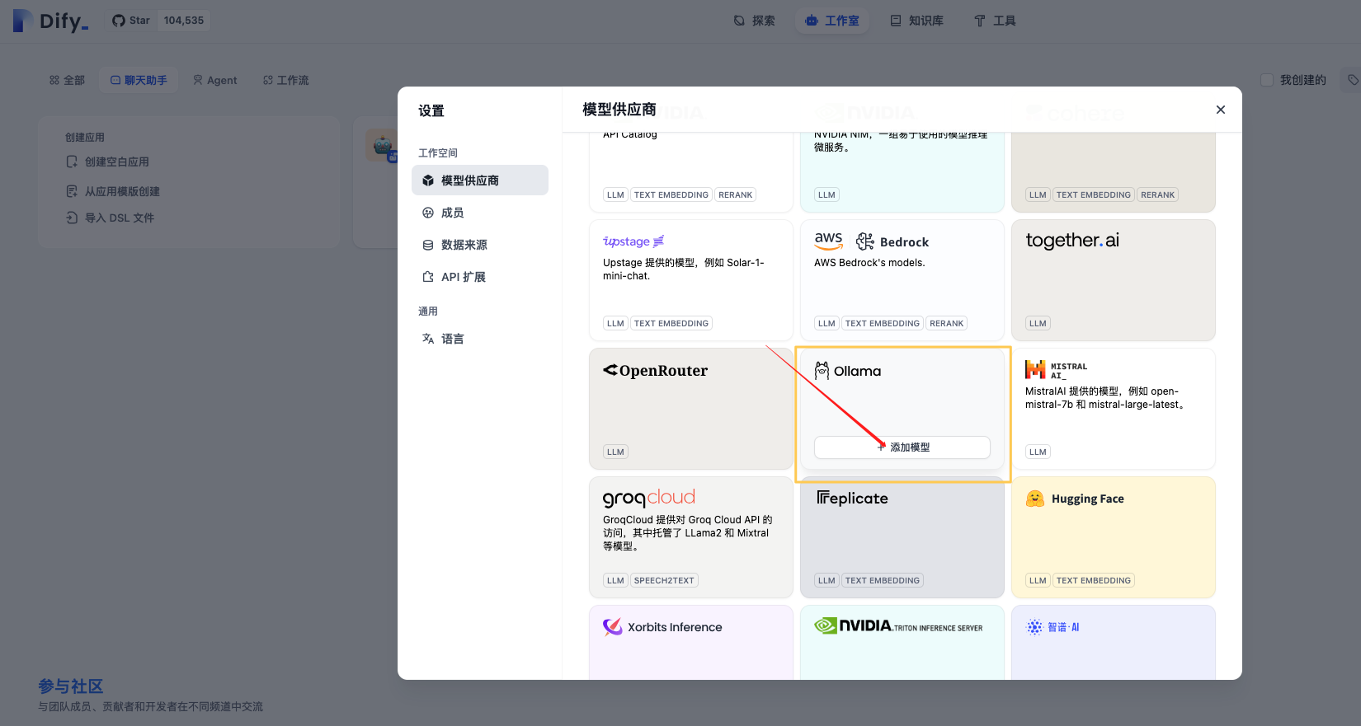
Task: Open API 扩展 settings section
Action: tap(480, 277)
